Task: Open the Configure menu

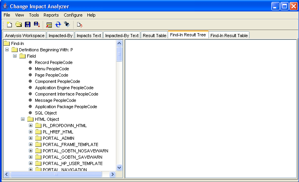Action: (x=73, y=15)
